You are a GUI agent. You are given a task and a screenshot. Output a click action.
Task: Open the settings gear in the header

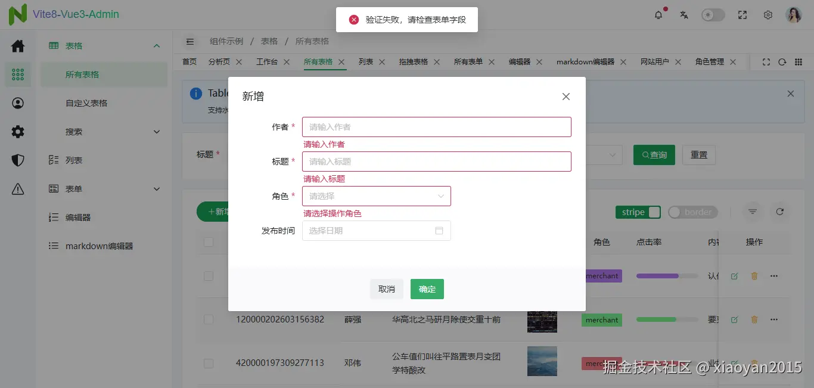(x=769, y=15)
